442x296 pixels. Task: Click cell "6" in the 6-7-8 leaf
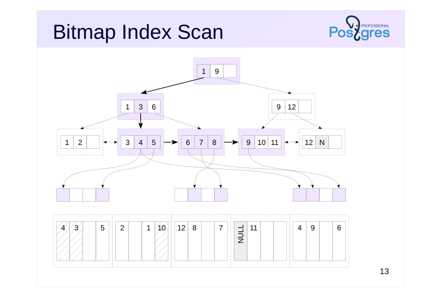[188, 142]
